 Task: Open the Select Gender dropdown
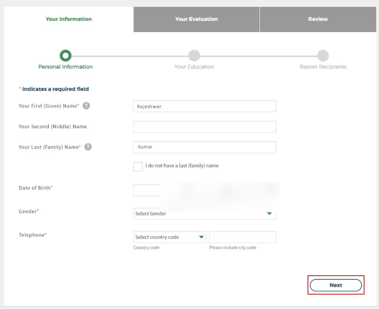[x=204, y=214]
